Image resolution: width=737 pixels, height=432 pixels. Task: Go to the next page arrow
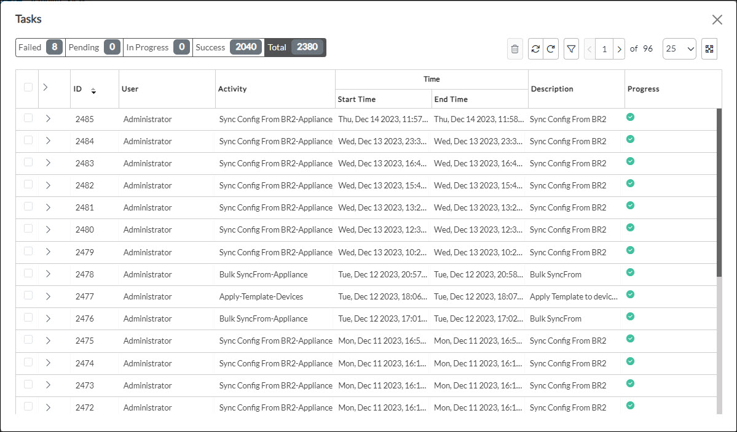pos(619,49)
